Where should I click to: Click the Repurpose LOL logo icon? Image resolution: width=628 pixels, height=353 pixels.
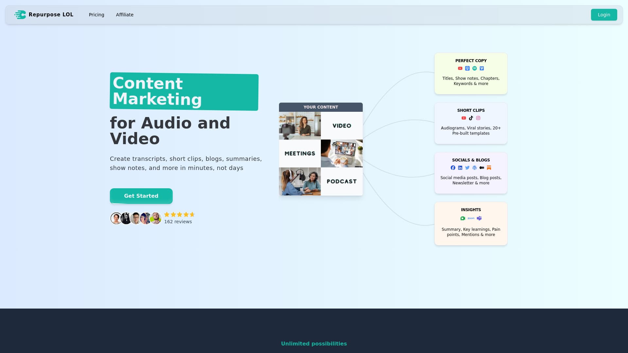pyautogui.click(x=20, y=15)
